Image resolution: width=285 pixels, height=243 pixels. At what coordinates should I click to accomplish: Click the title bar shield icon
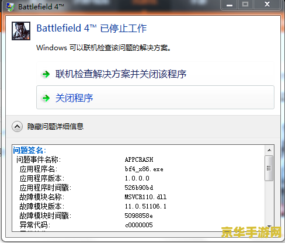point(10,6)
